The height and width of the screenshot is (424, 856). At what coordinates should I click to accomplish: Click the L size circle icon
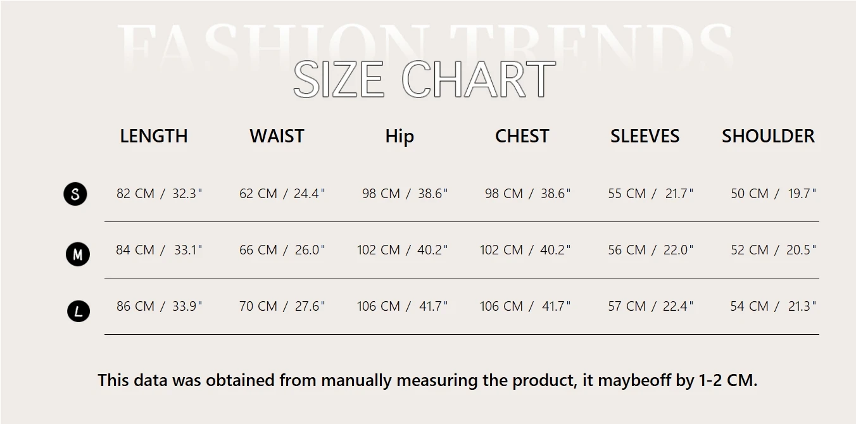[79, 311]
